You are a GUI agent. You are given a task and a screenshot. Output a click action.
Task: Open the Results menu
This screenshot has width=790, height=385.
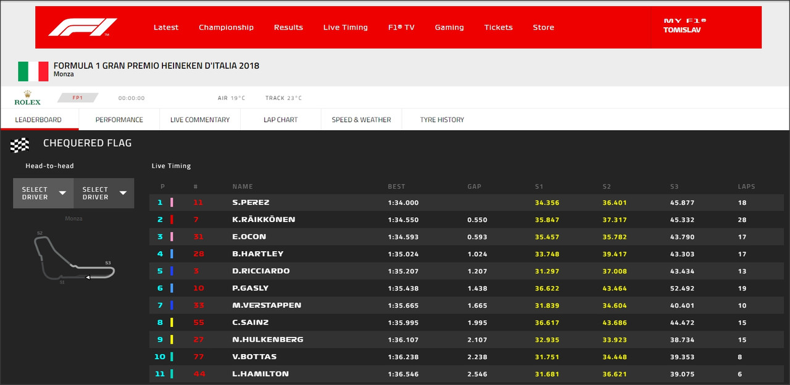pos(288,27)
